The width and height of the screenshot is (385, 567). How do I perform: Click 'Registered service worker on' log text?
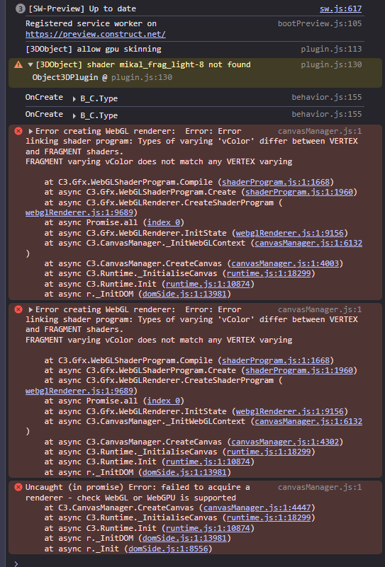click(x=91, y=23)
